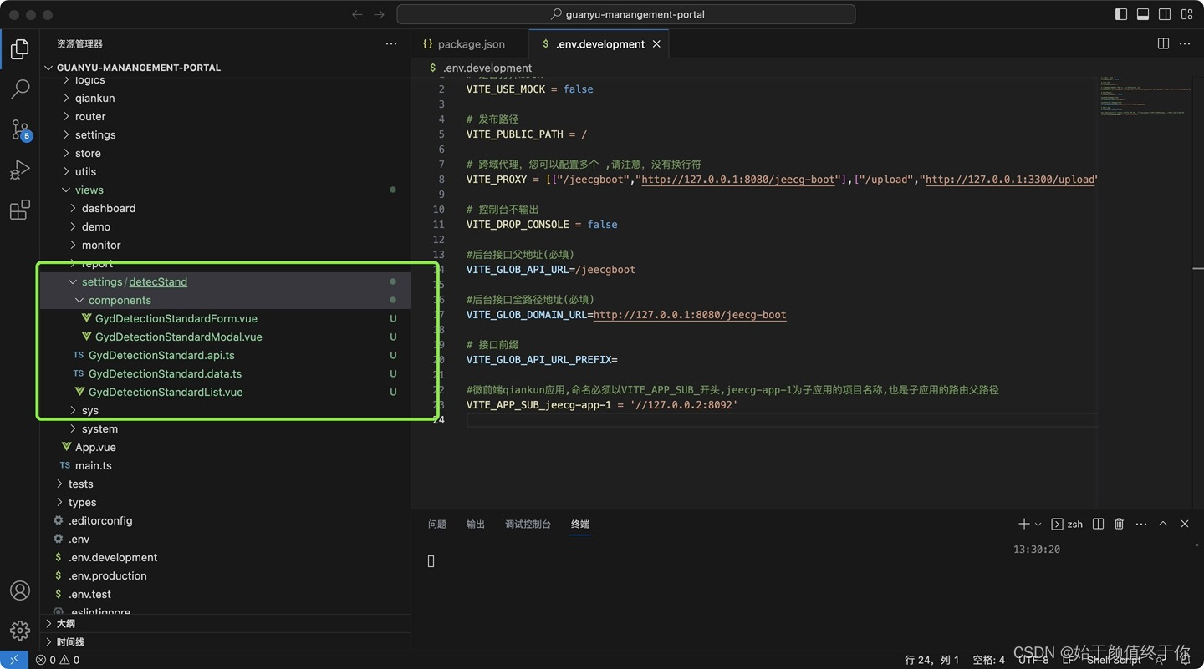This screenshot has height=669, width=1204.
Task: Toggle secondary sidebar layout icon
Action: (1165, 14)
